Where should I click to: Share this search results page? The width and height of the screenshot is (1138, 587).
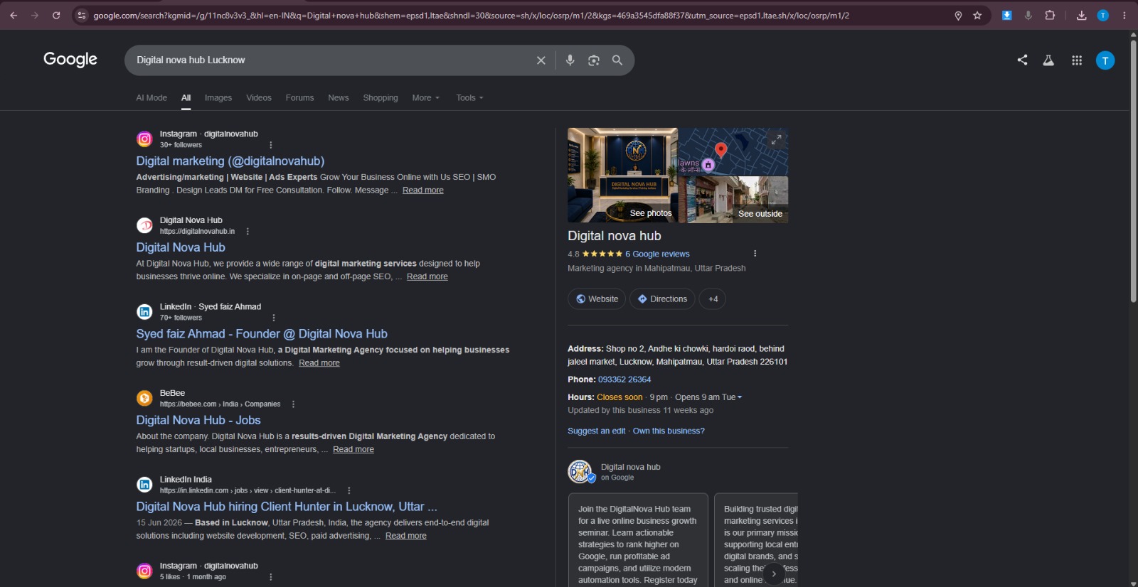click(1022, 60)
